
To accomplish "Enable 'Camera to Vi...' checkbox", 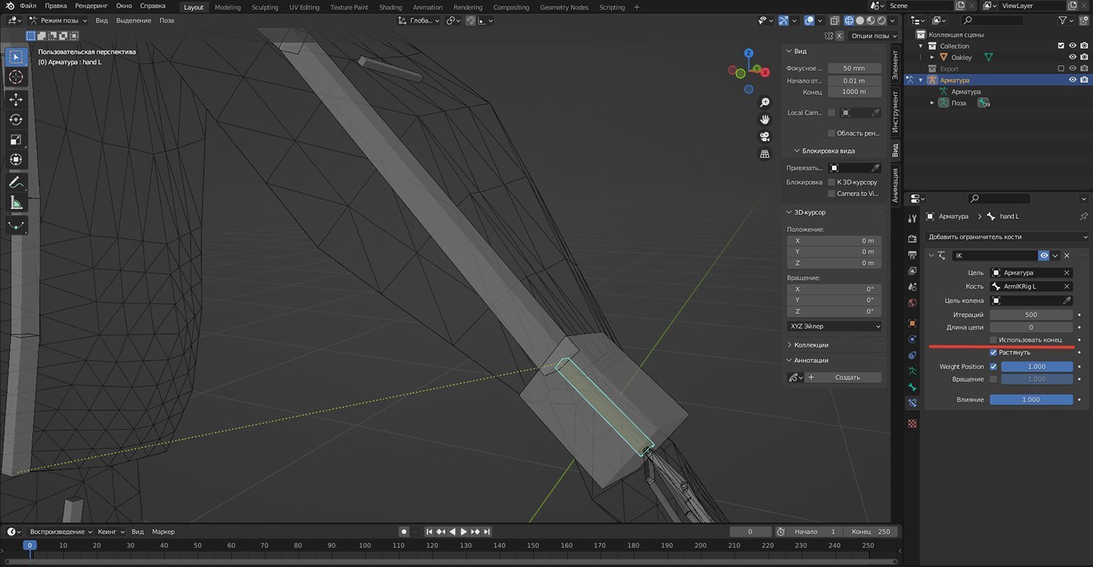I will [831, 193].
